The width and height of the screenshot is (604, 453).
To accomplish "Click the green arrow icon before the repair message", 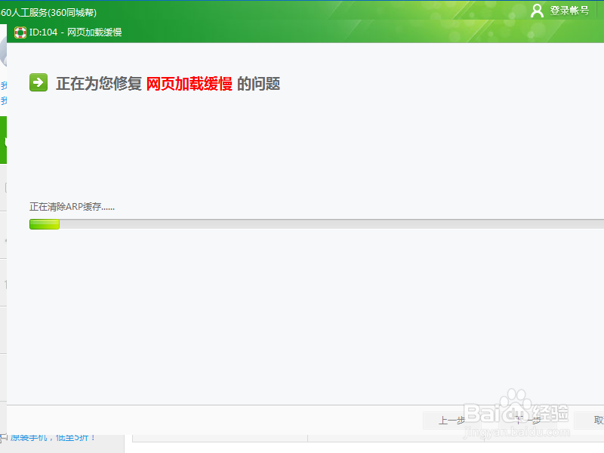I will pyautogui.click(x=38, y=82).
